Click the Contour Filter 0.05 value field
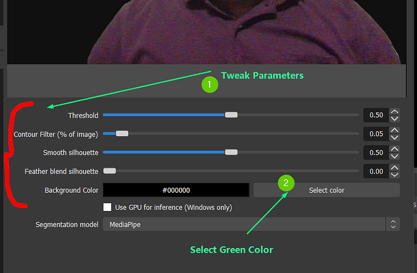 (376, 134)
